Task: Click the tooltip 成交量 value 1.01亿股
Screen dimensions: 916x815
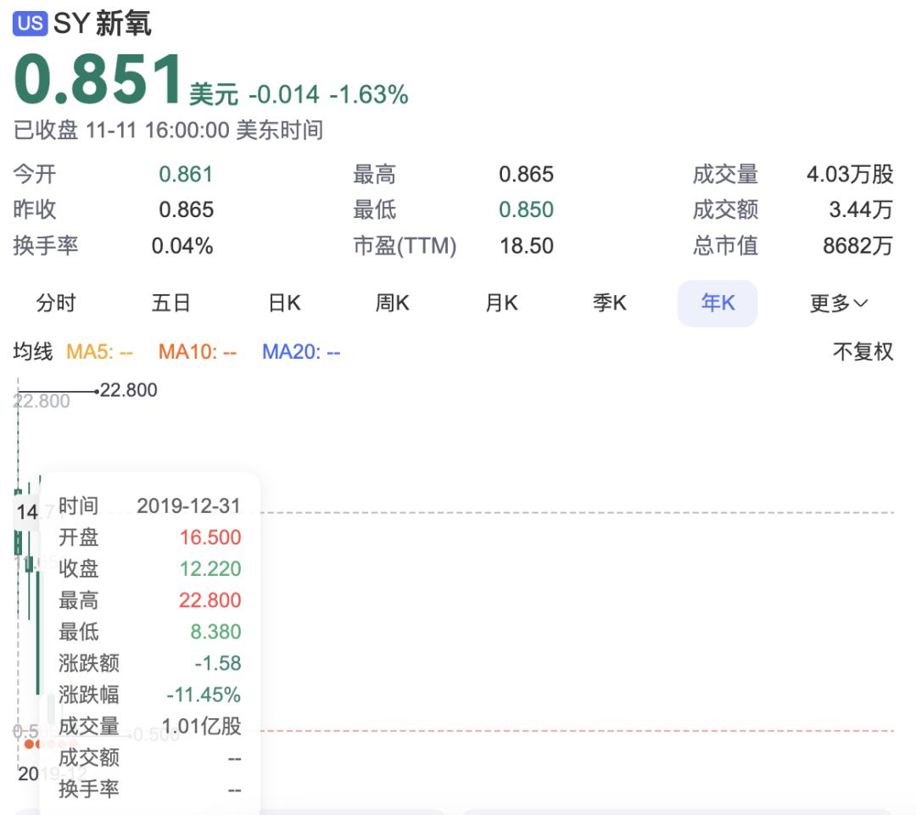Action: (202, 726)
